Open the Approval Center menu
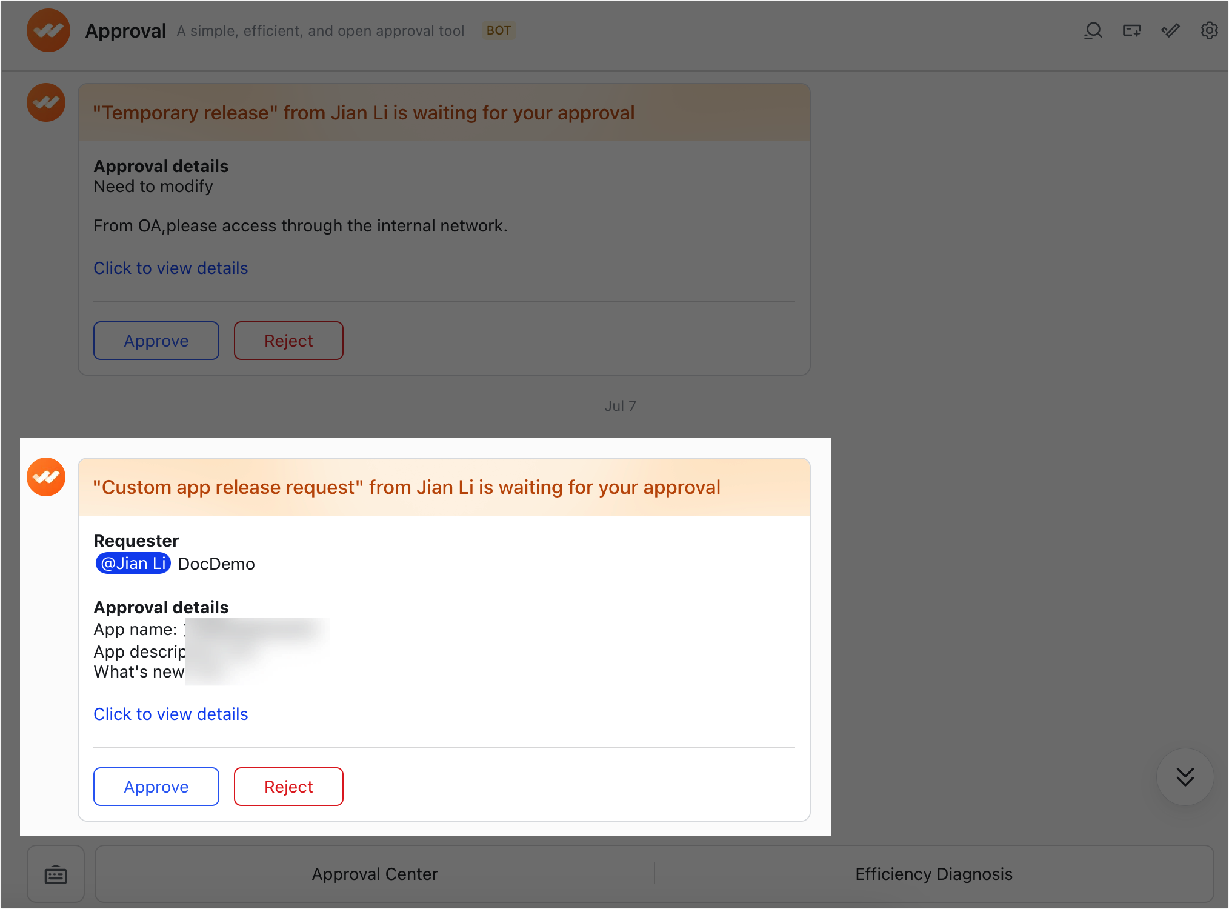The height and width of the screenshot is (909, 1229). point(375,874)
